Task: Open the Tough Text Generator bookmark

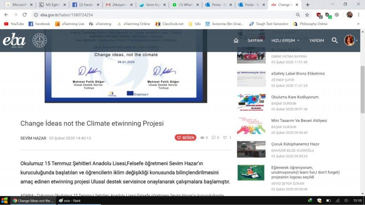Action: 269,24
